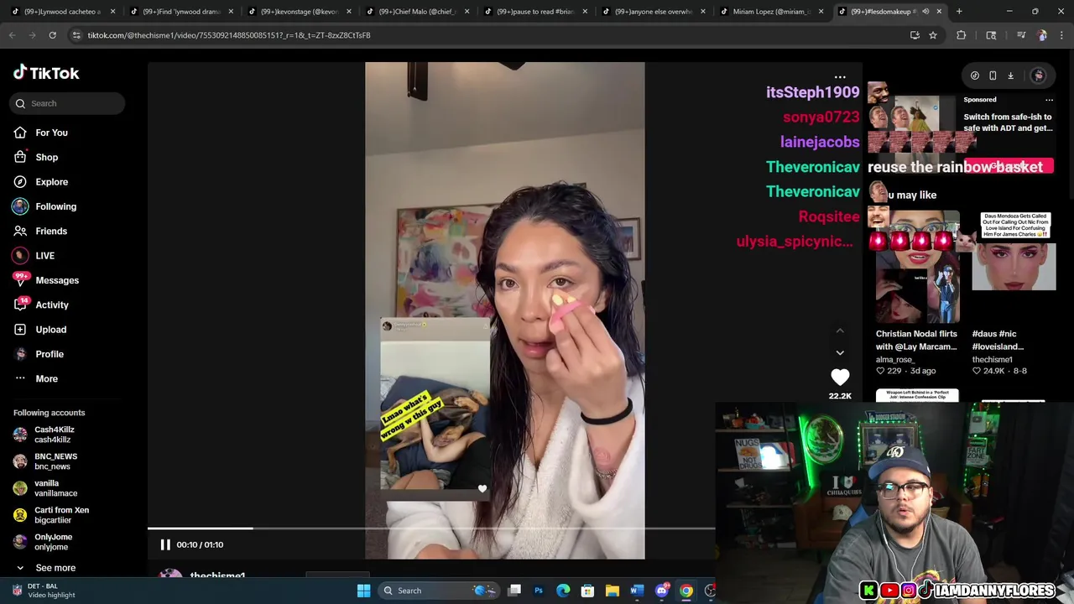Image resolution: width=1074 pixels, height=604 pixels.
Task: Click the TikTok search field
Action: [69, 103]
